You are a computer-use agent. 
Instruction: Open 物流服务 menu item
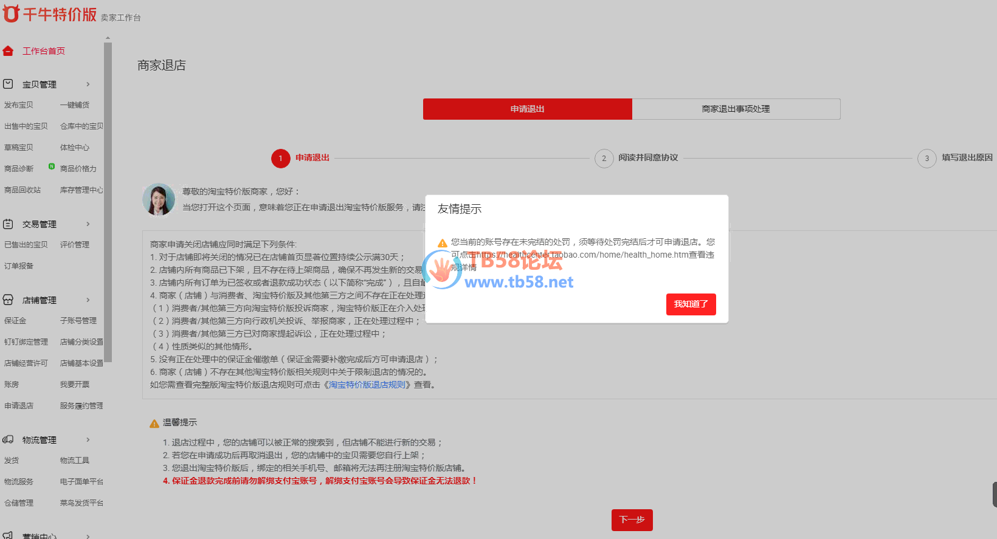19,482
